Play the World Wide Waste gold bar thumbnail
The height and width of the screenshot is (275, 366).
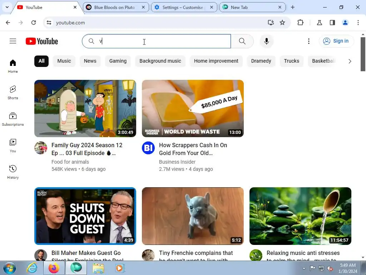193,108
